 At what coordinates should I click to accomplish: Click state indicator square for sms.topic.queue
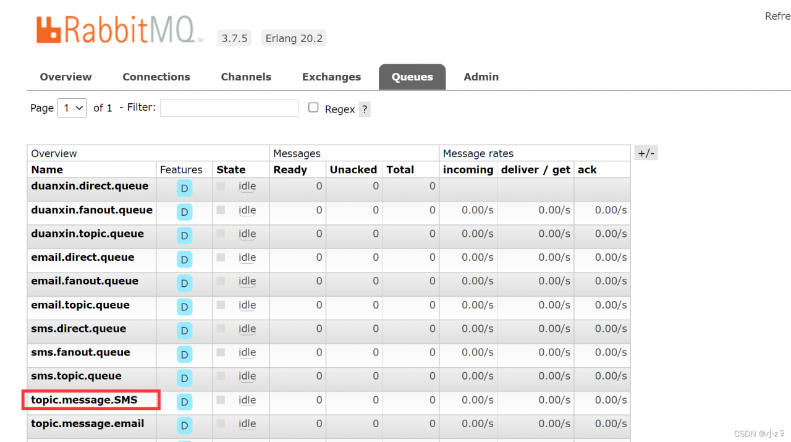(221, 376)
